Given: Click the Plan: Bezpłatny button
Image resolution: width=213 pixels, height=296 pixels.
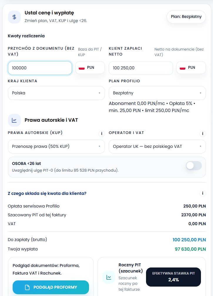Looking at the screenshot, I should coord(186,17).
